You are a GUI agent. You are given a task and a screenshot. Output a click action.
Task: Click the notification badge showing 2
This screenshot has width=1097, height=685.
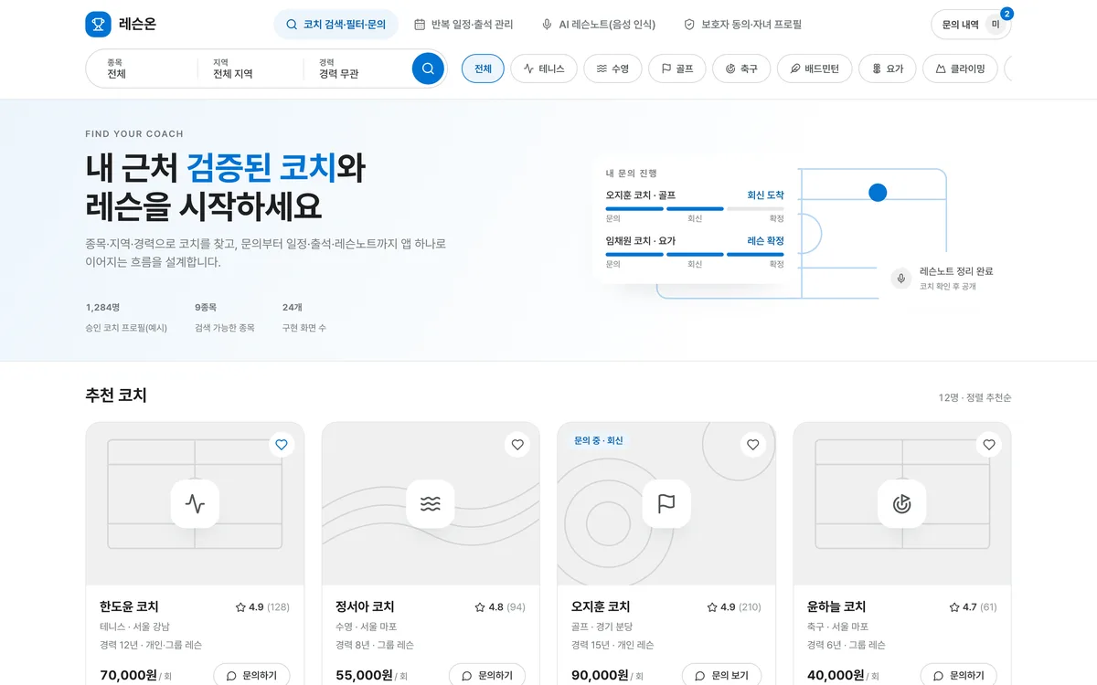1006,14
